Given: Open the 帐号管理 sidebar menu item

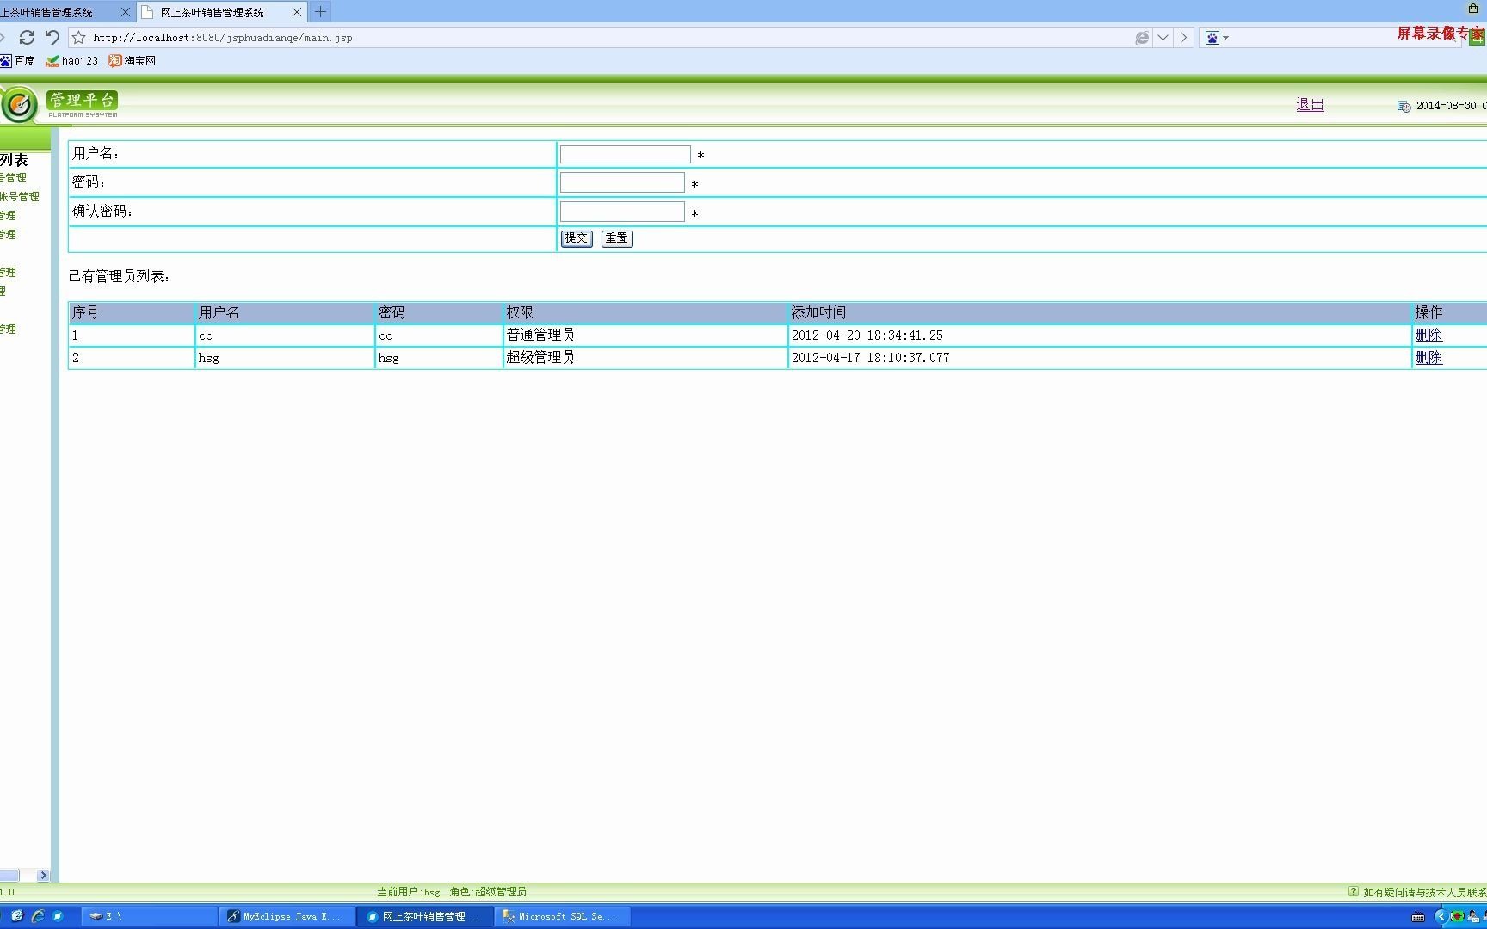Looking at the screenshot, I should coord(20,197).
